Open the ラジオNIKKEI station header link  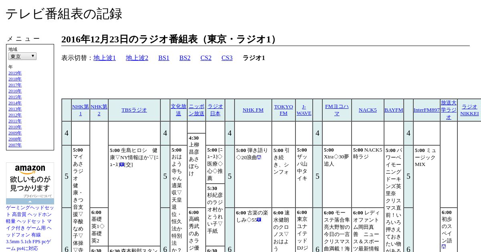469,110
